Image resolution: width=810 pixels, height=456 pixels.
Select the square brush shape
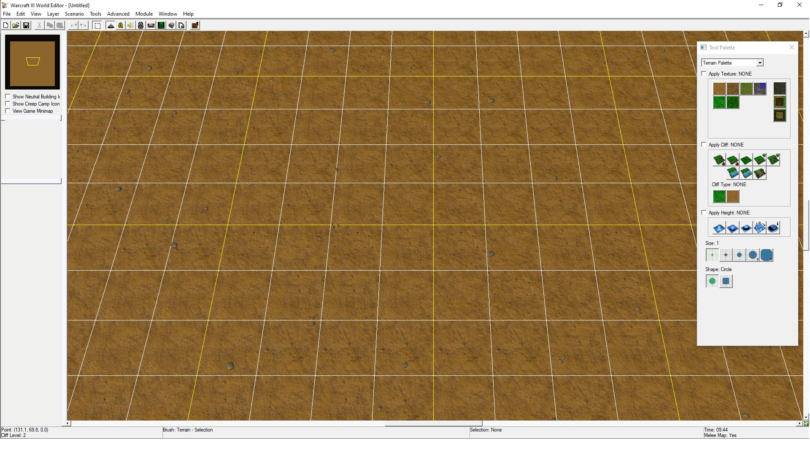(x=726, y=281)
